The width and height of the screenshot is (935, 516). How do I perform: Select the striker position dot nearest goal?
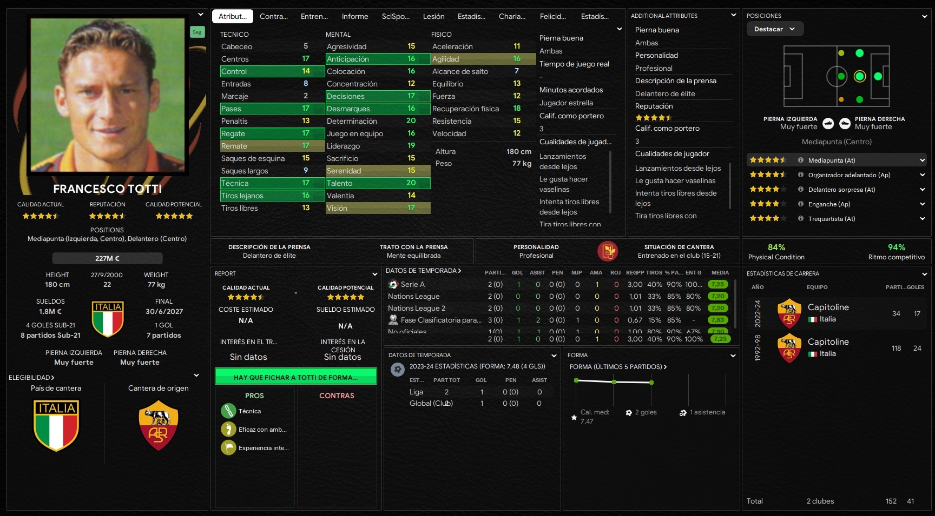pos(878,76)
